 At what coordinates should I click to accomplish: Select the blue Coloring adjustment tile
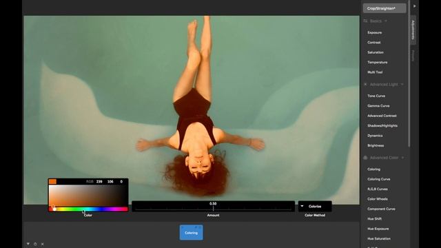(x=192, y=233)
